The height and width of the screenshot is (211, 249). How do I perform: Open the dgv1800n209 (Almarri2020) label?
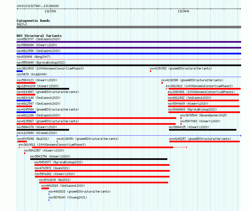[38, 86]
